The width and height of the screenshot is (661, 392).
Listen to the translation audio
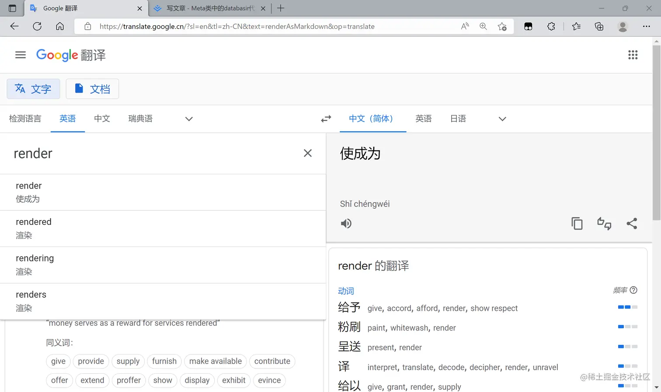coord(346,224)
